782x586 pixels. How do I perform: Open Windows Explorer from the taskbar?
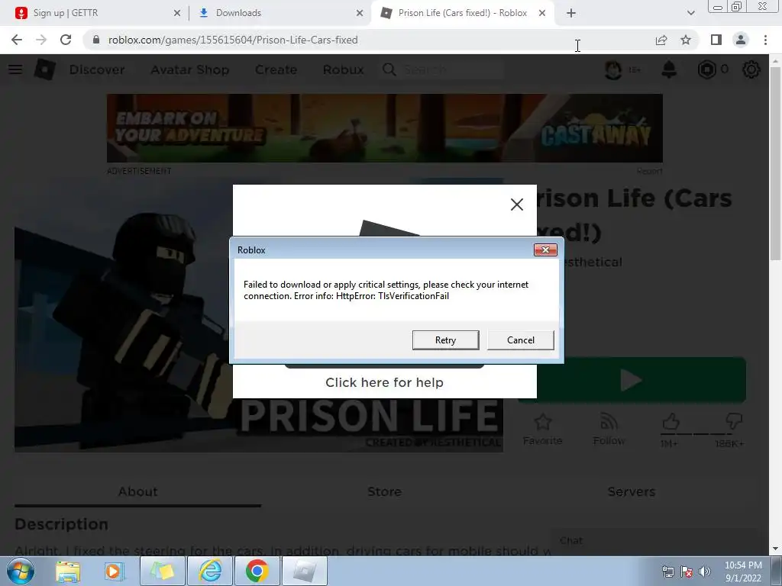(x=68, y=571)
